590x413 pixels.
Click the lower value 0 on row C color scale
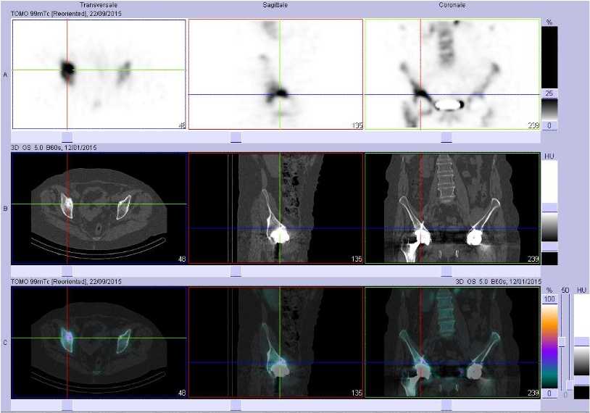click(549, 393)
